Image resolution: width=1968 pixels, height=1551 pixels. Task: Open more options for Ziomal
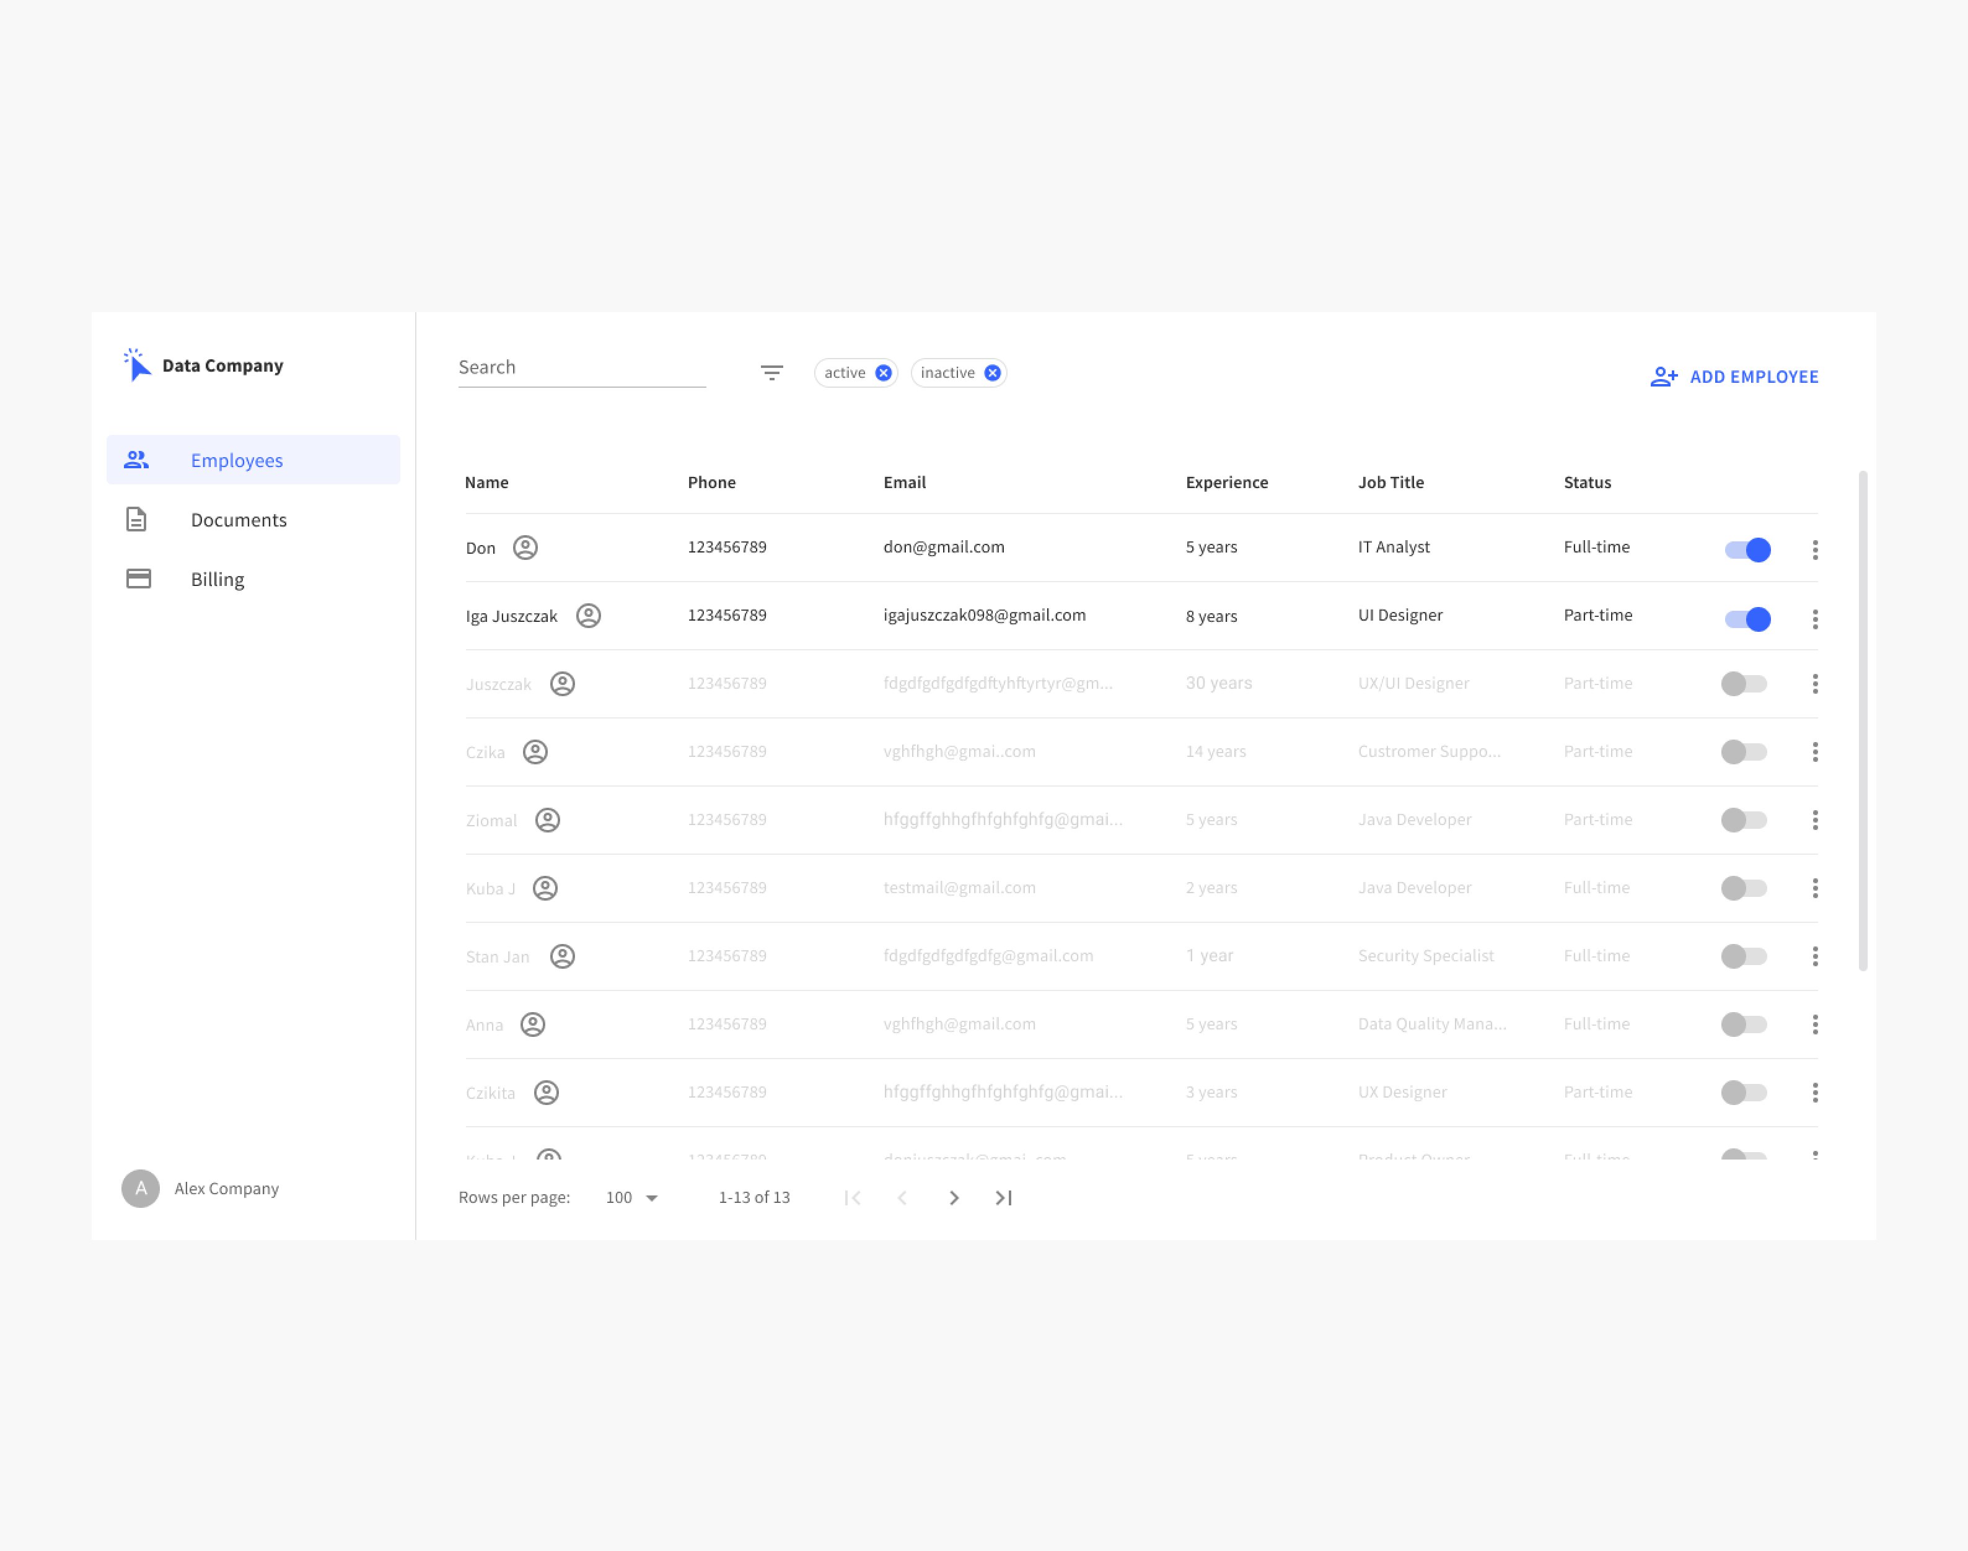1814,820
